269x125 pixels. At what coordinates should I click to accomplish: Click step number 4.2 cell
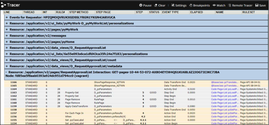(143, 116)
